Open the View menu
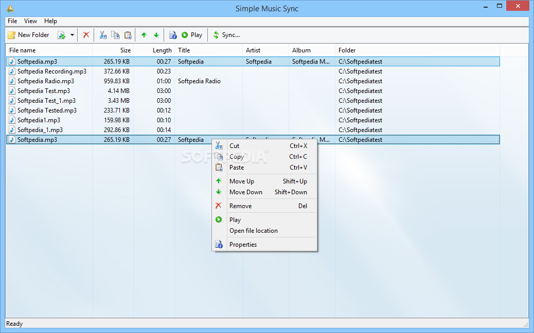 30,21
